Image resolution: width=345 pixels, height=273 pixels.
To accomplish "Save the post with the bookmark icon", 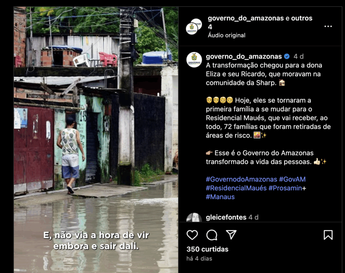I will 328,235.
